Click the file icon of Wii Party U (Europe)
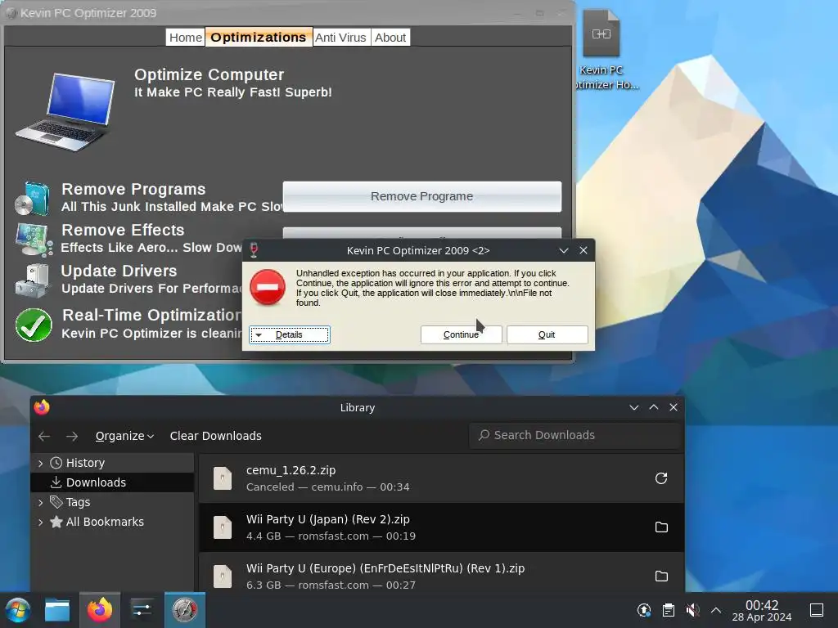838x628 pixels. click(x=223, y=576)
